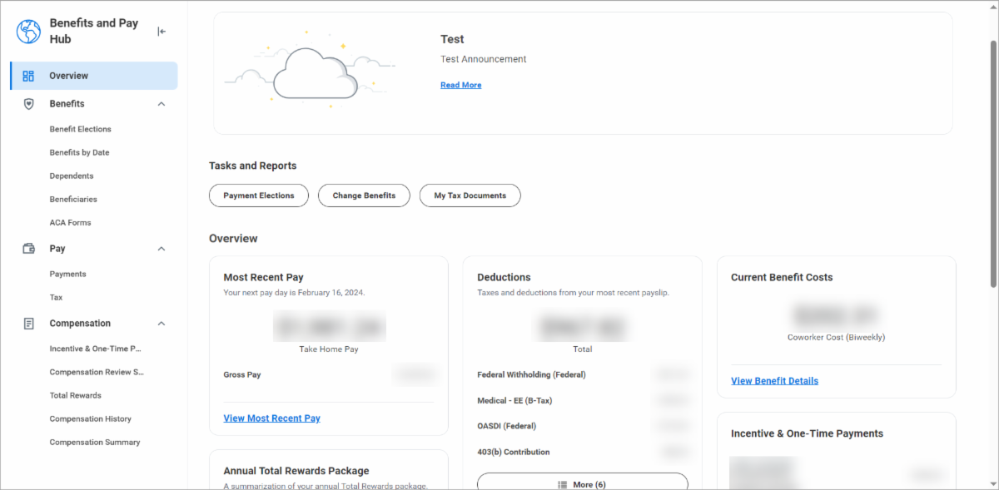Click the document icon next to Compensation
999x490 pixels.
(x=28, y=323)
